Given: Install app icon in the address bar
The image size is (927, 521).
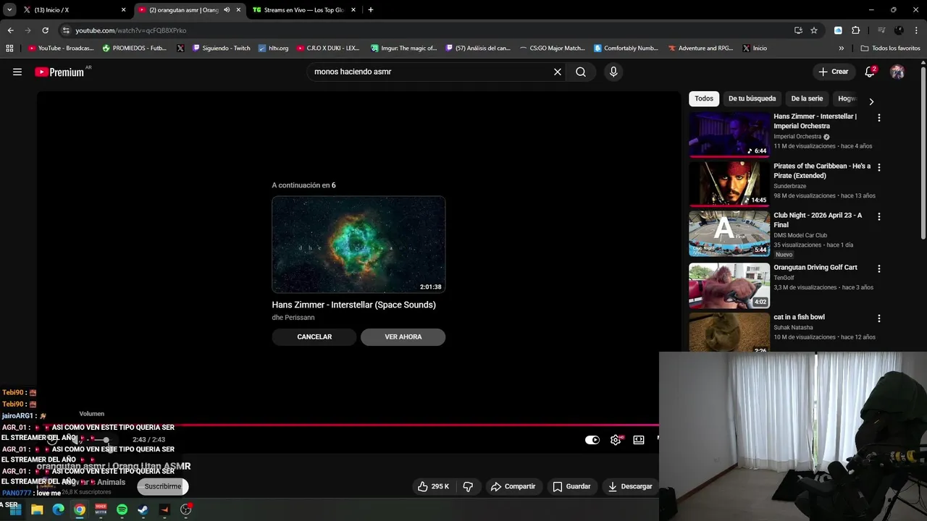Looking at the screenshot, I should pyautogui.click(x=798, y=30).
